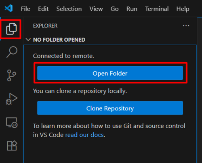Click the Open Folder button
This screenshot has width=202, height=163.
[110, 73]
